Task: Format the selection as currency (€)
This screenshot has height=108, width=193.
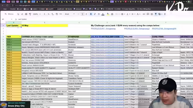Action: coord(45,14)
